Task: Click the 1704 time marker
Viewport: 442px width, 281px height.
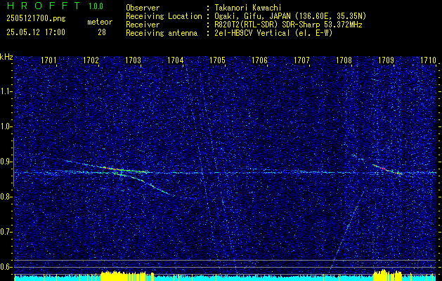Action: point(176,60)
